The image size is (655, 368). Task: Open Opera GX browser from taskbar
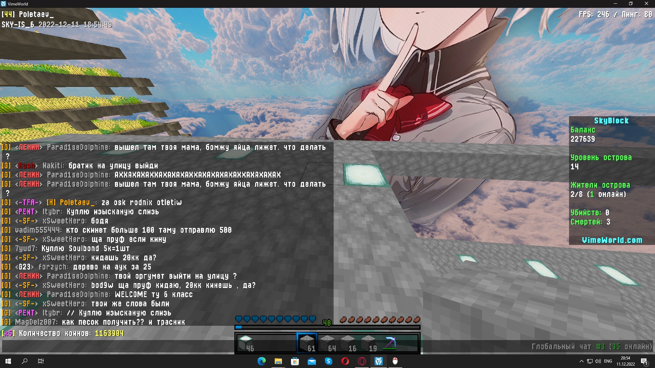pos(362,361)
